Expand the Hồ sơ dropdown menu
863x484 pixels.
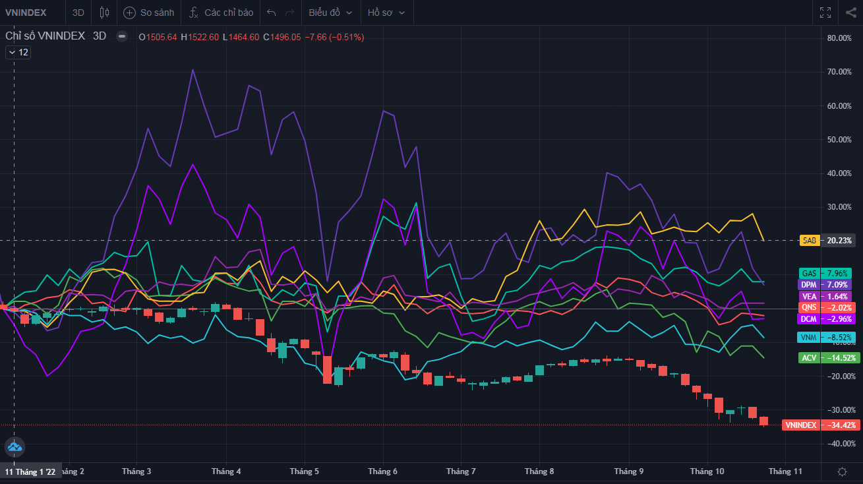tap(386, 13)
